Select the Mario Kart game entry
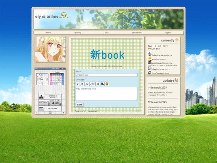217x163 pixels. [50, 97]
